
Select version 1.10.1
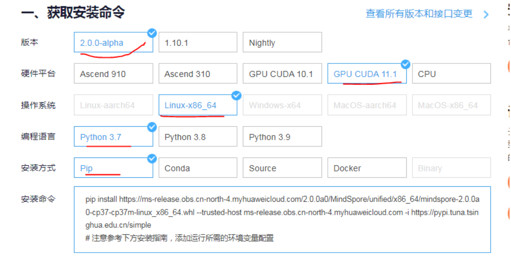(198, 43)
